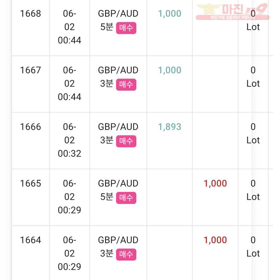Click GBP/AUD text in row 1664
Viewport: 273px width, 280px height.
pyautogui.click(x=118, y=240)
